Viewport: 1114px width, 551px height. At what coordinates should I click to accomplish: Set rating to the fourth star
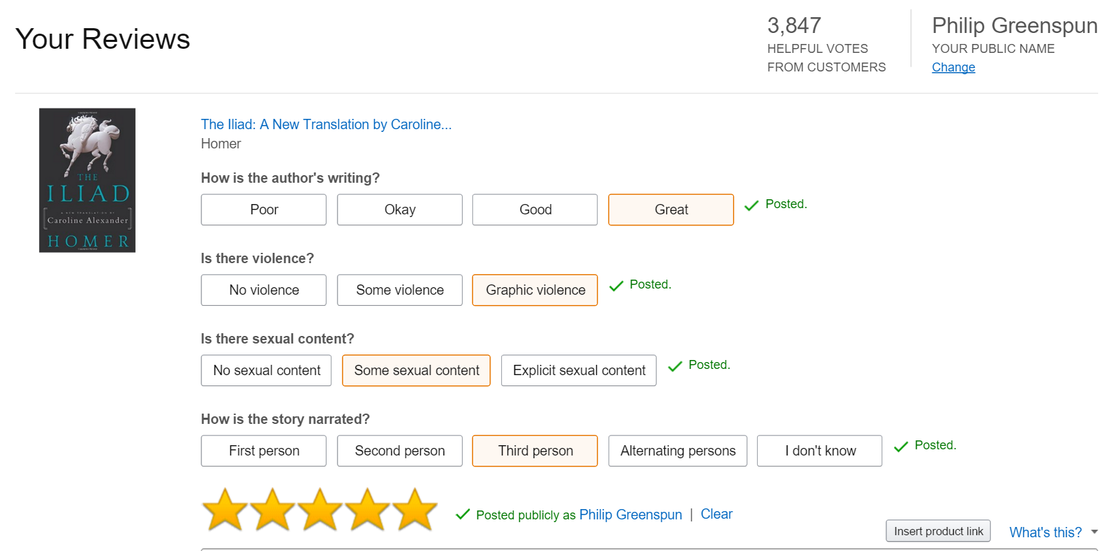(x=367, y=510)
